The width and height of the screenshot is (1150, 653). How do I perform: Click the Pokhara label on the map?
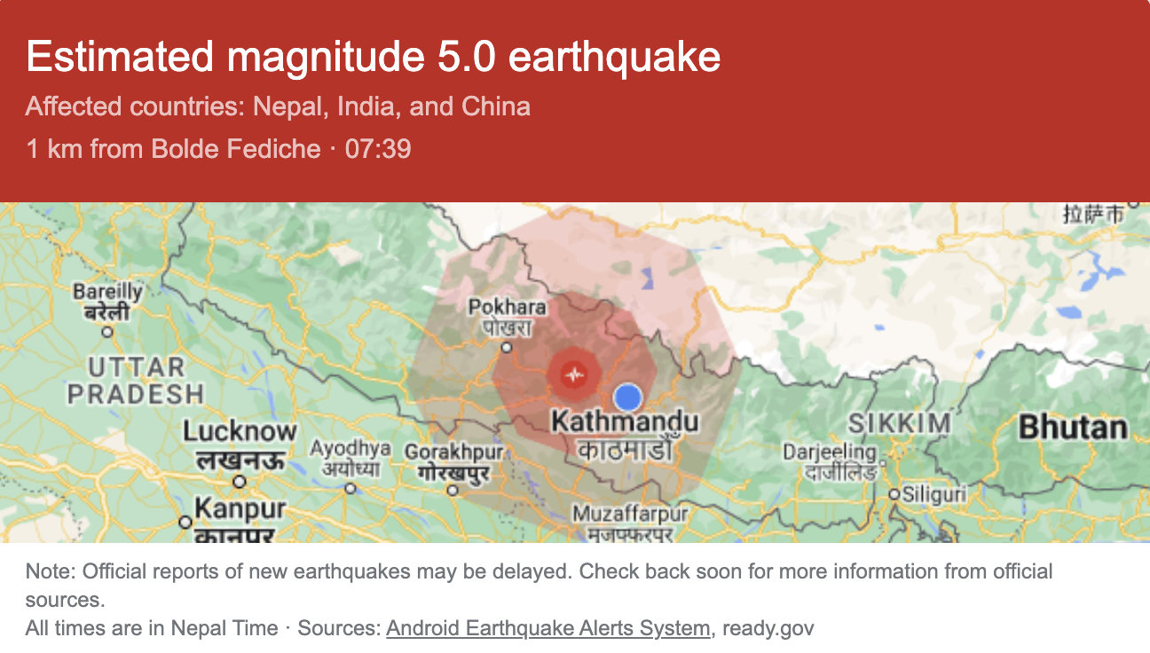pyautogui.click(x=507, y=307)
